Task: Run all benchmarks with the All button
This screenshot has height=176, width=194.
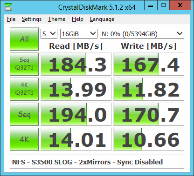Action: pos(24,39)
